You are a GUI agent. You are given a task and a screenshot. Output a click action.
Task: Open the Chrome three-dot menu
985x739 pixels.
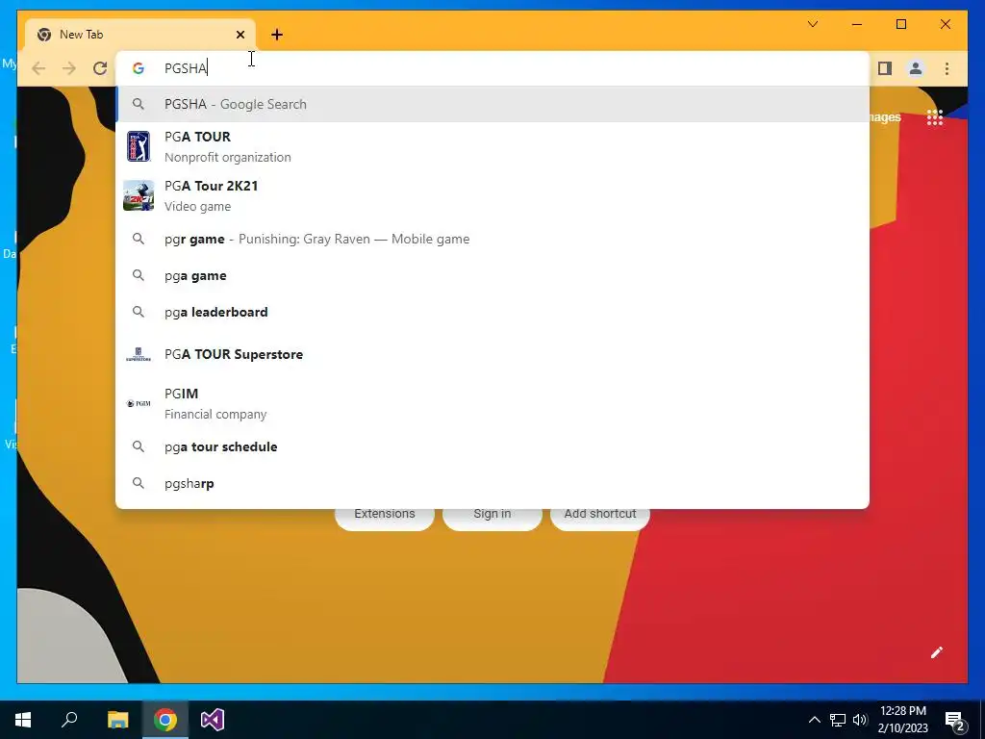tap(947, 68)
